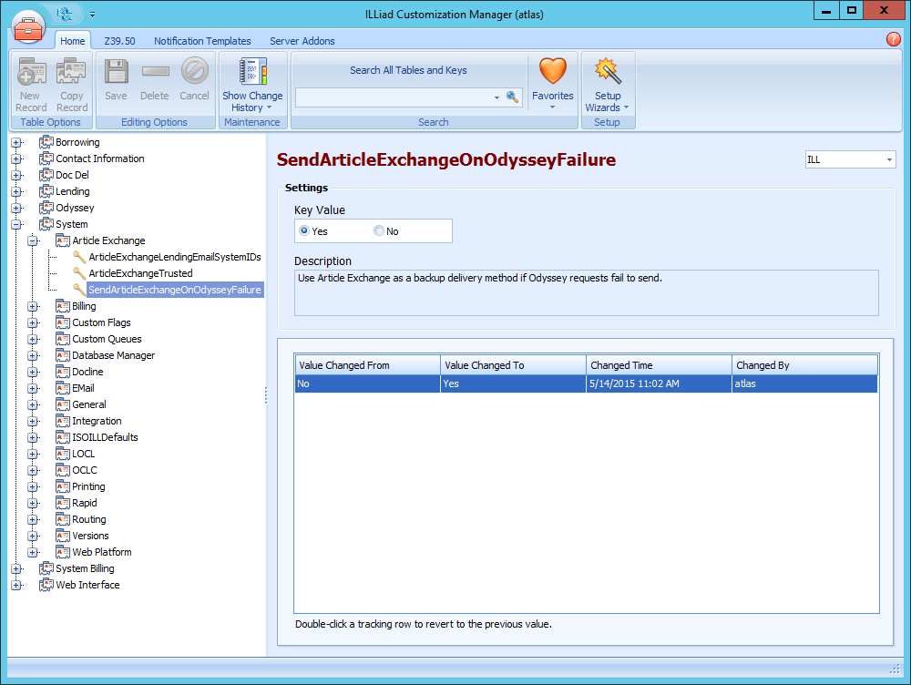The image size is (911, 685).
Task: Switch to the Z39.50 tab
Action: 120,40
